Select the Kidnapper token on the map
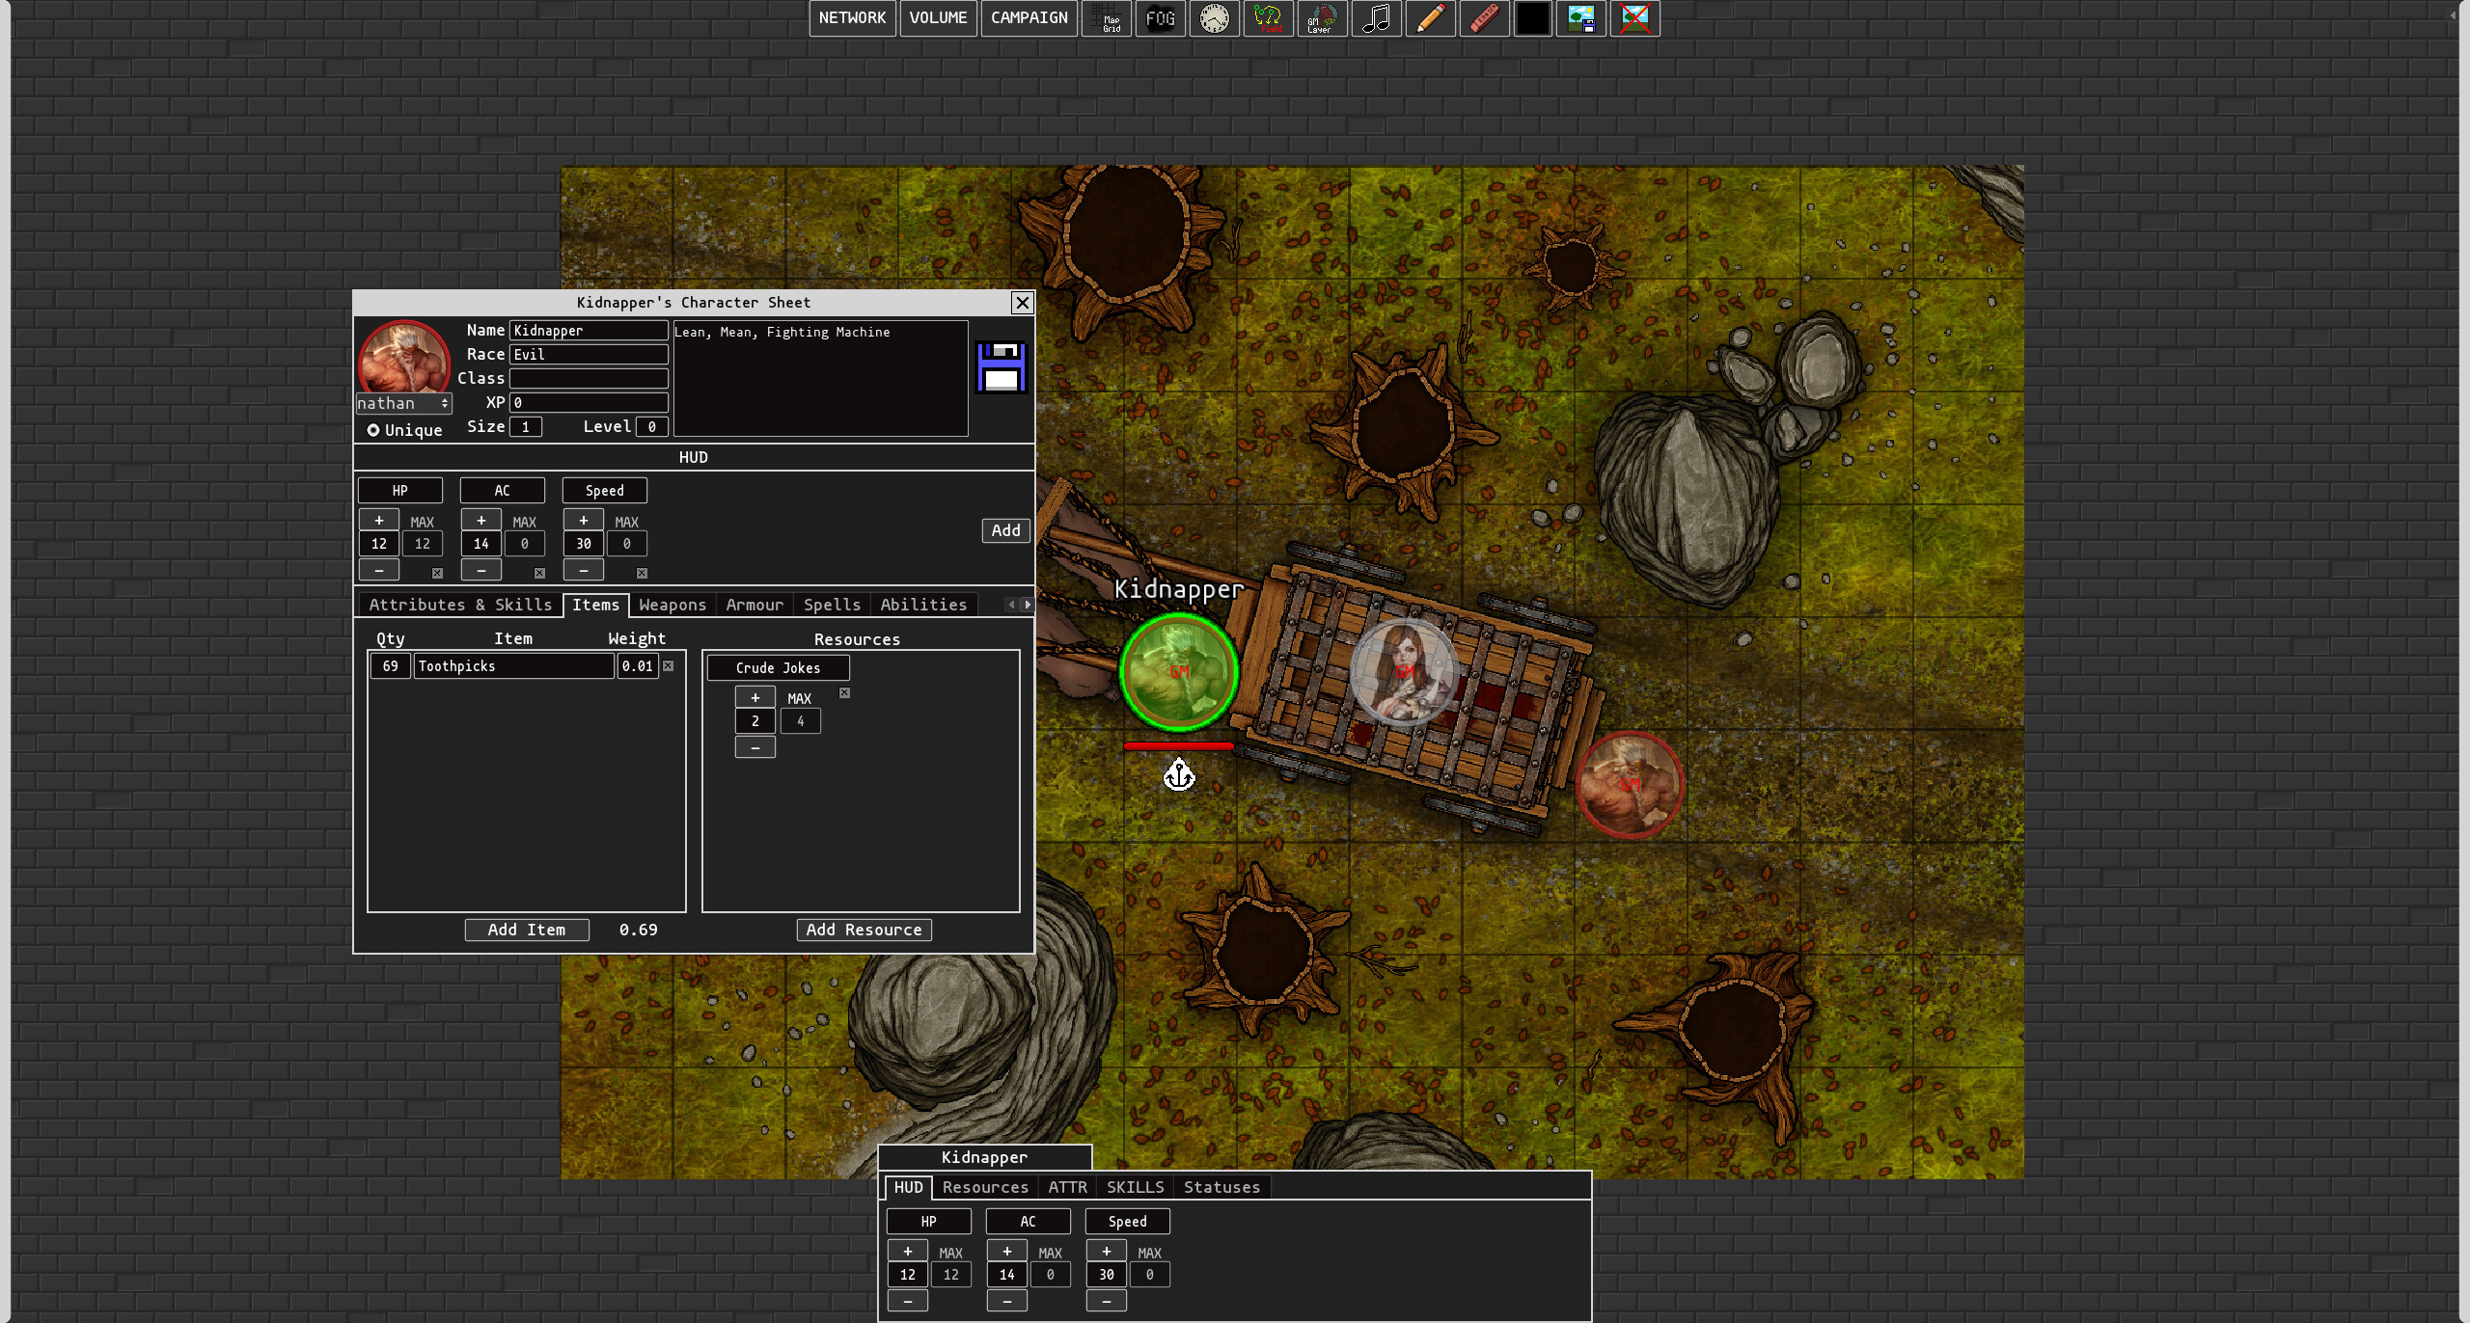Viewport: 2470px width, 1323px height. tap(1178, 670)
